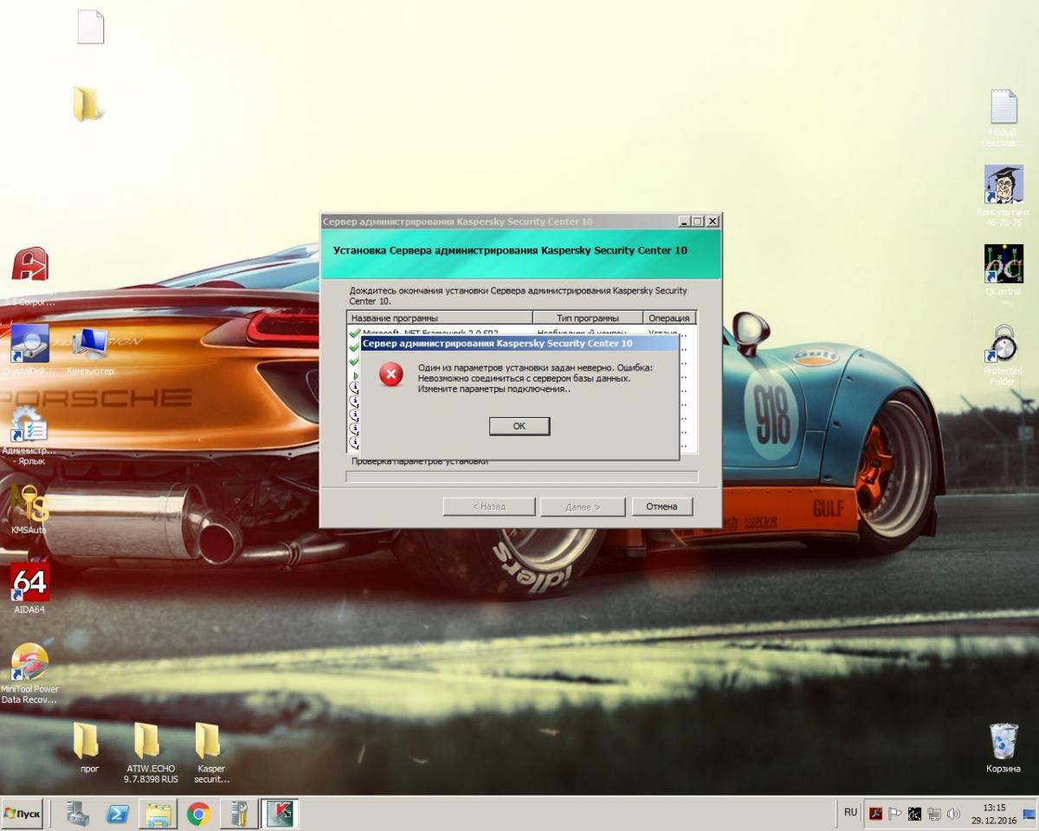This screenshot has height=831, width=1039.
Task: Click the RU language indicator
Action: (x=850, y=813)
